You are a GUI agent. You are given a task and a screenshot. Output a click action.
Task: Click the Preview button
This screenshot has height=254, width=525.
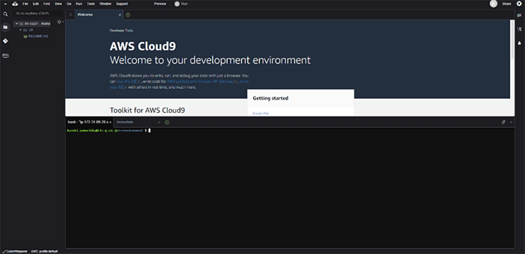159,4
